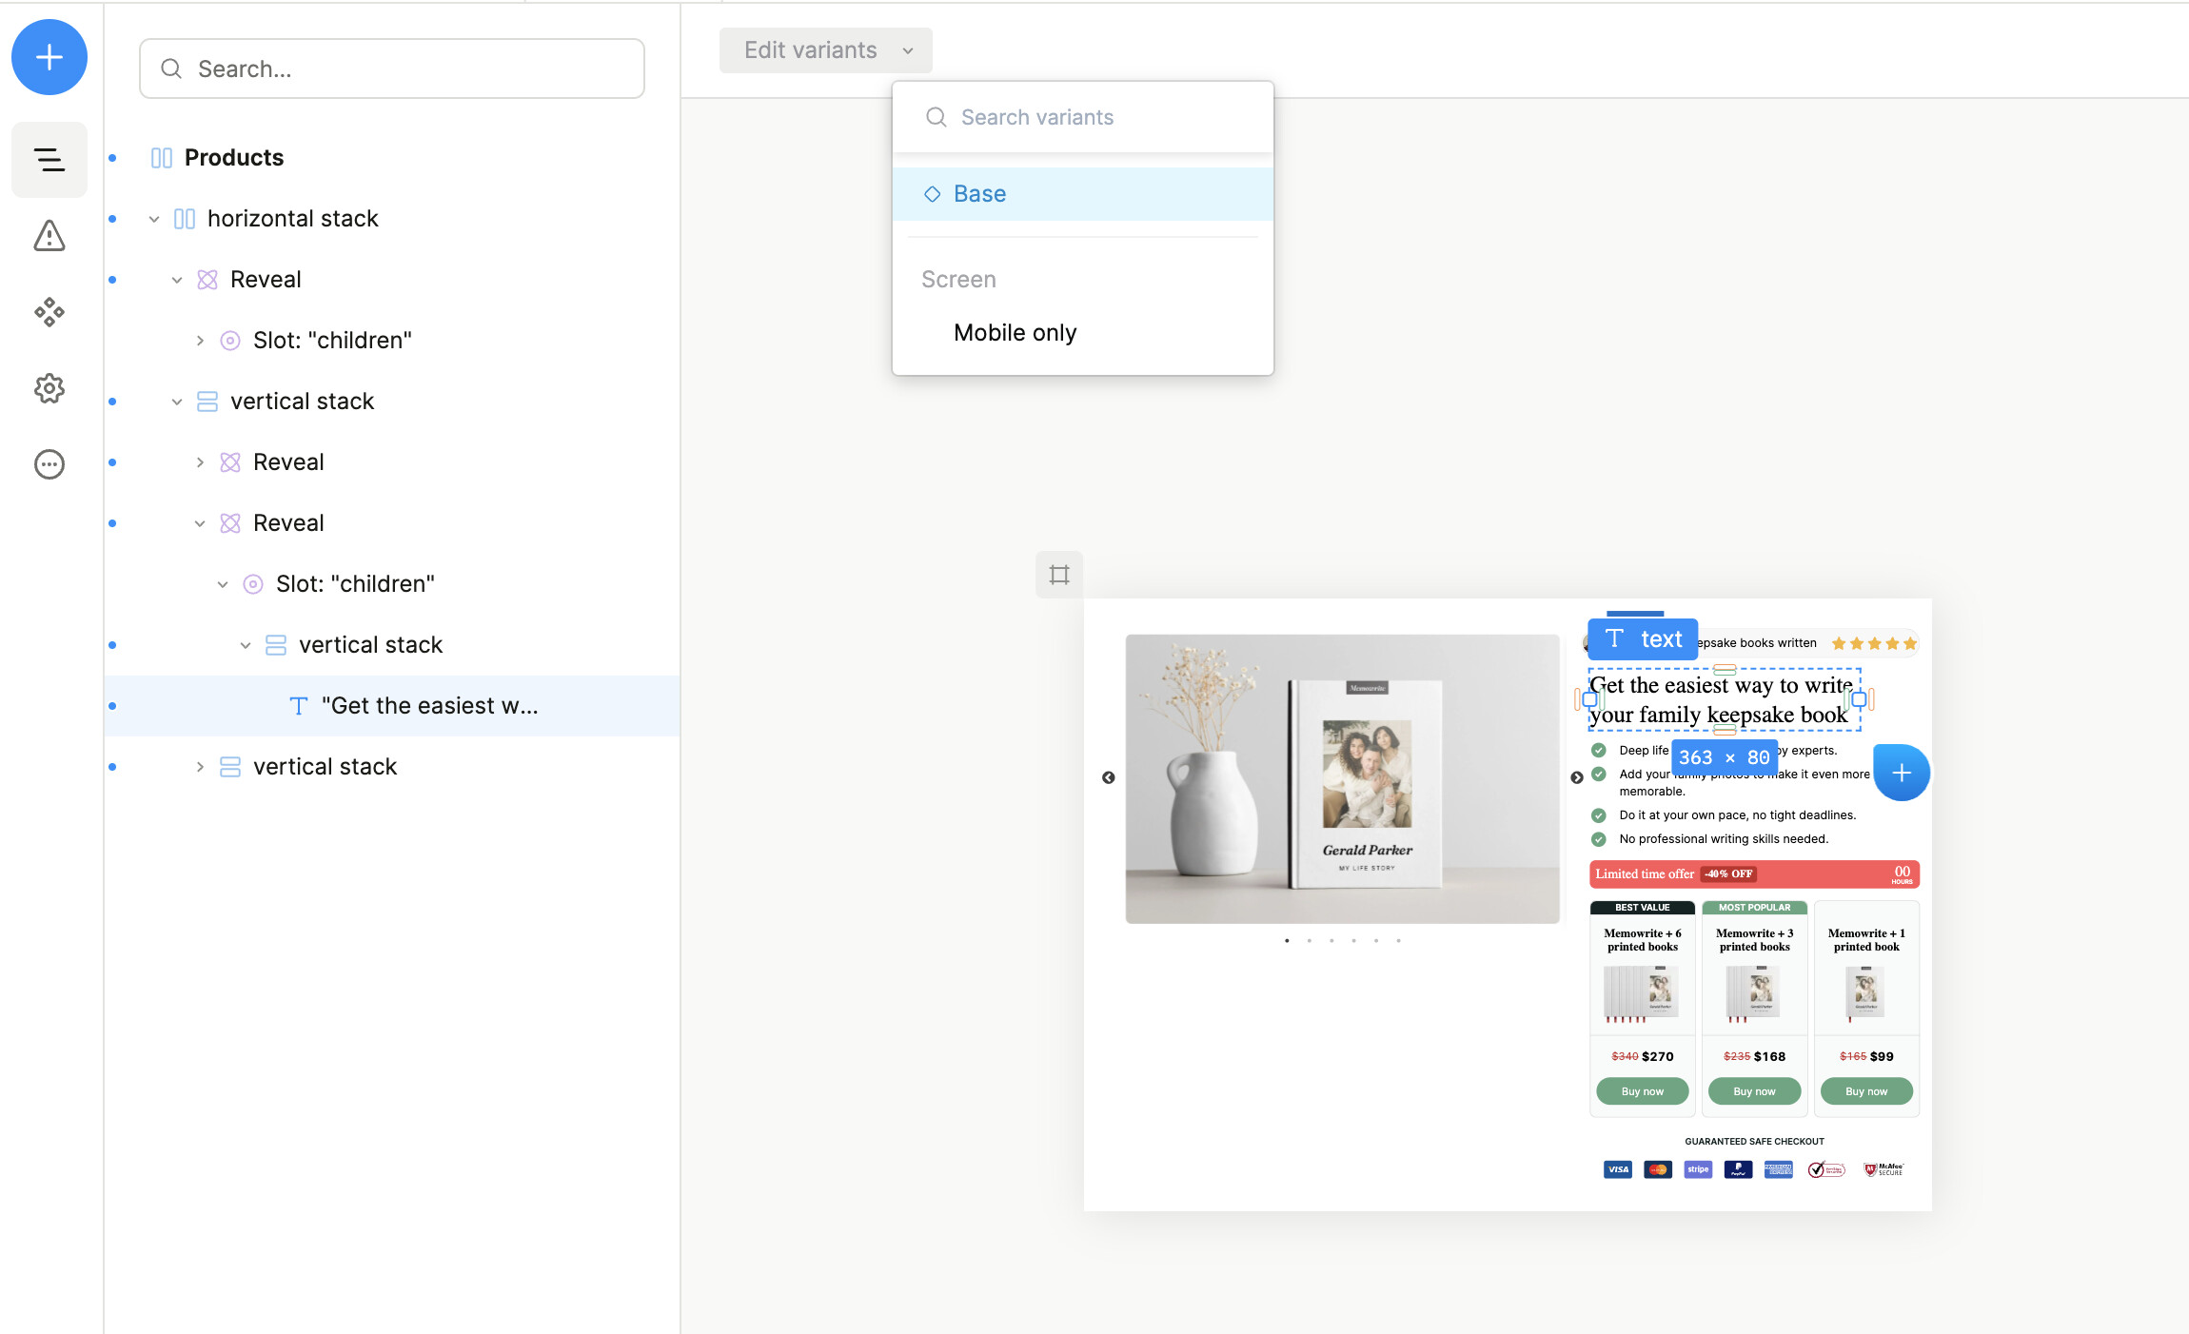Click the previous slide arrow on carousel
This screenshot has width=2189, height=1334.
1109,777
